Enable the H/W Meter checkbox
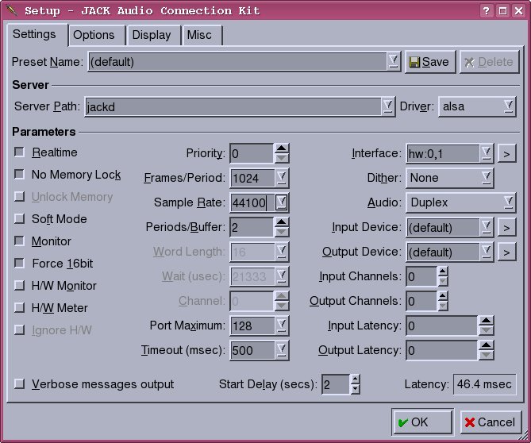 click(x=19, y=307)
